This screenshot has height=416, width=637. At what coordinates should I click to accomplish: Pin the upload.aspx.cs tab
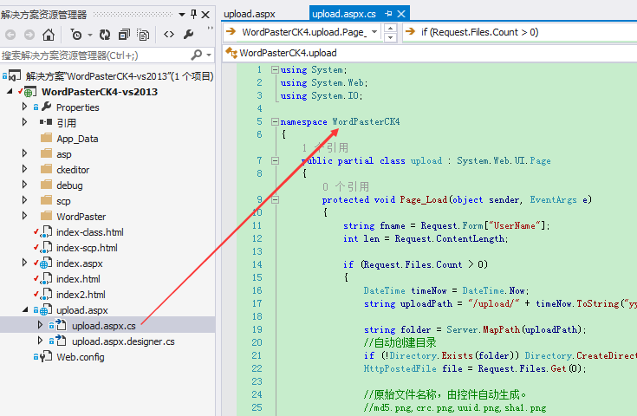click(388, 14)
